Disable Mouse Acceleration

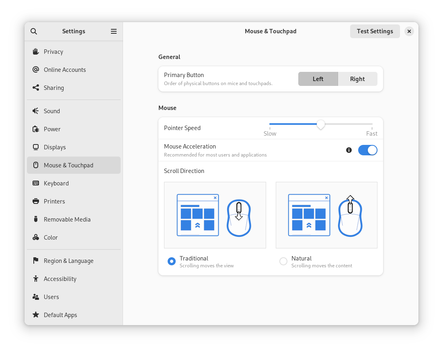pos(367,150)
